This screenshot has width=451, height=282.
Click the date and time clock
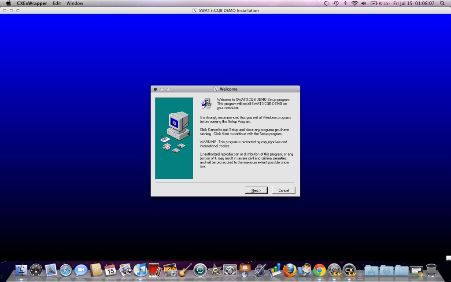click(x=414, y=4)
